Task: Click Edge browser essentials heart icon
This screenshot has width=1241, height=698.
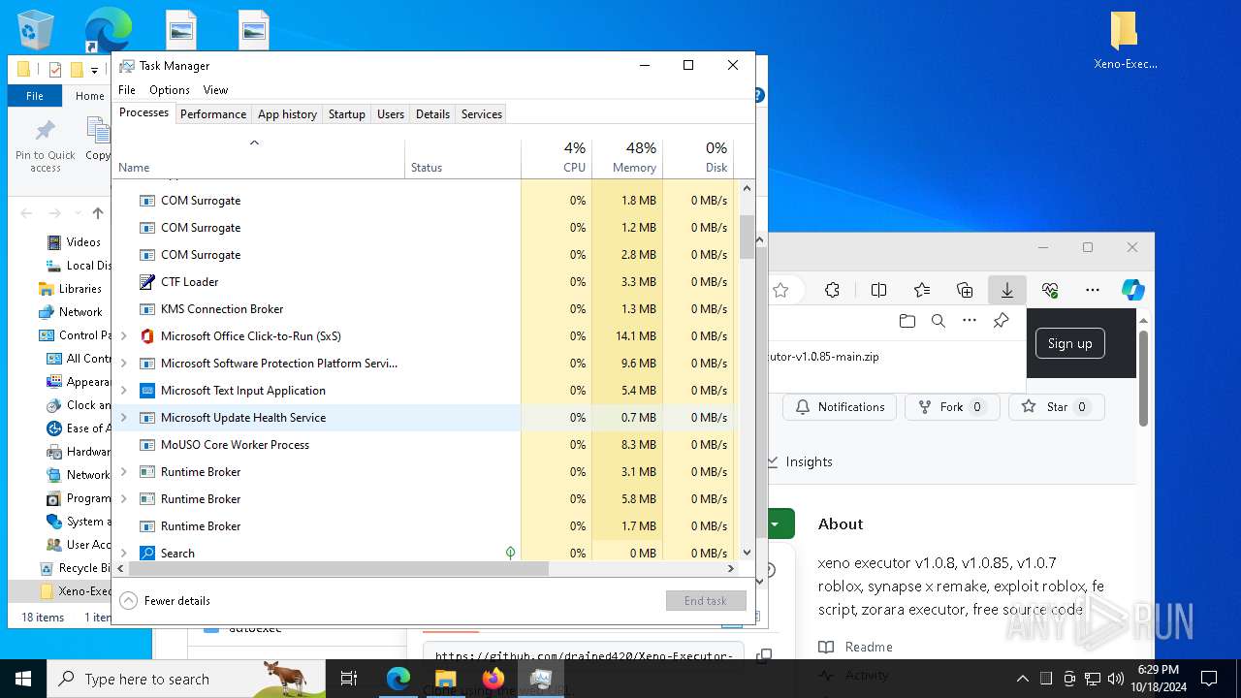Action: pyautogui.click(x=1050, y=290)
